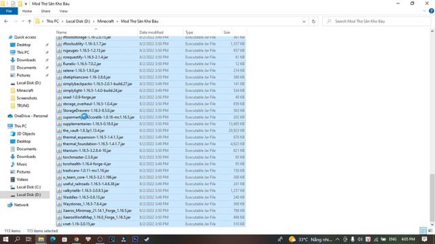Image resolution: width=435 pixels, height=244 pixels.
Task: Navigate to Local Disk (D:) breadcrumb
Action: tap(78, 21)
